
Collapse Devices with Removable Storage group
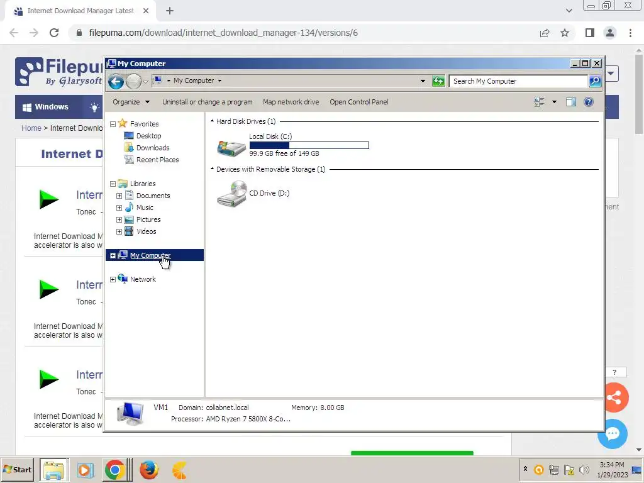[x=213, y=169]
